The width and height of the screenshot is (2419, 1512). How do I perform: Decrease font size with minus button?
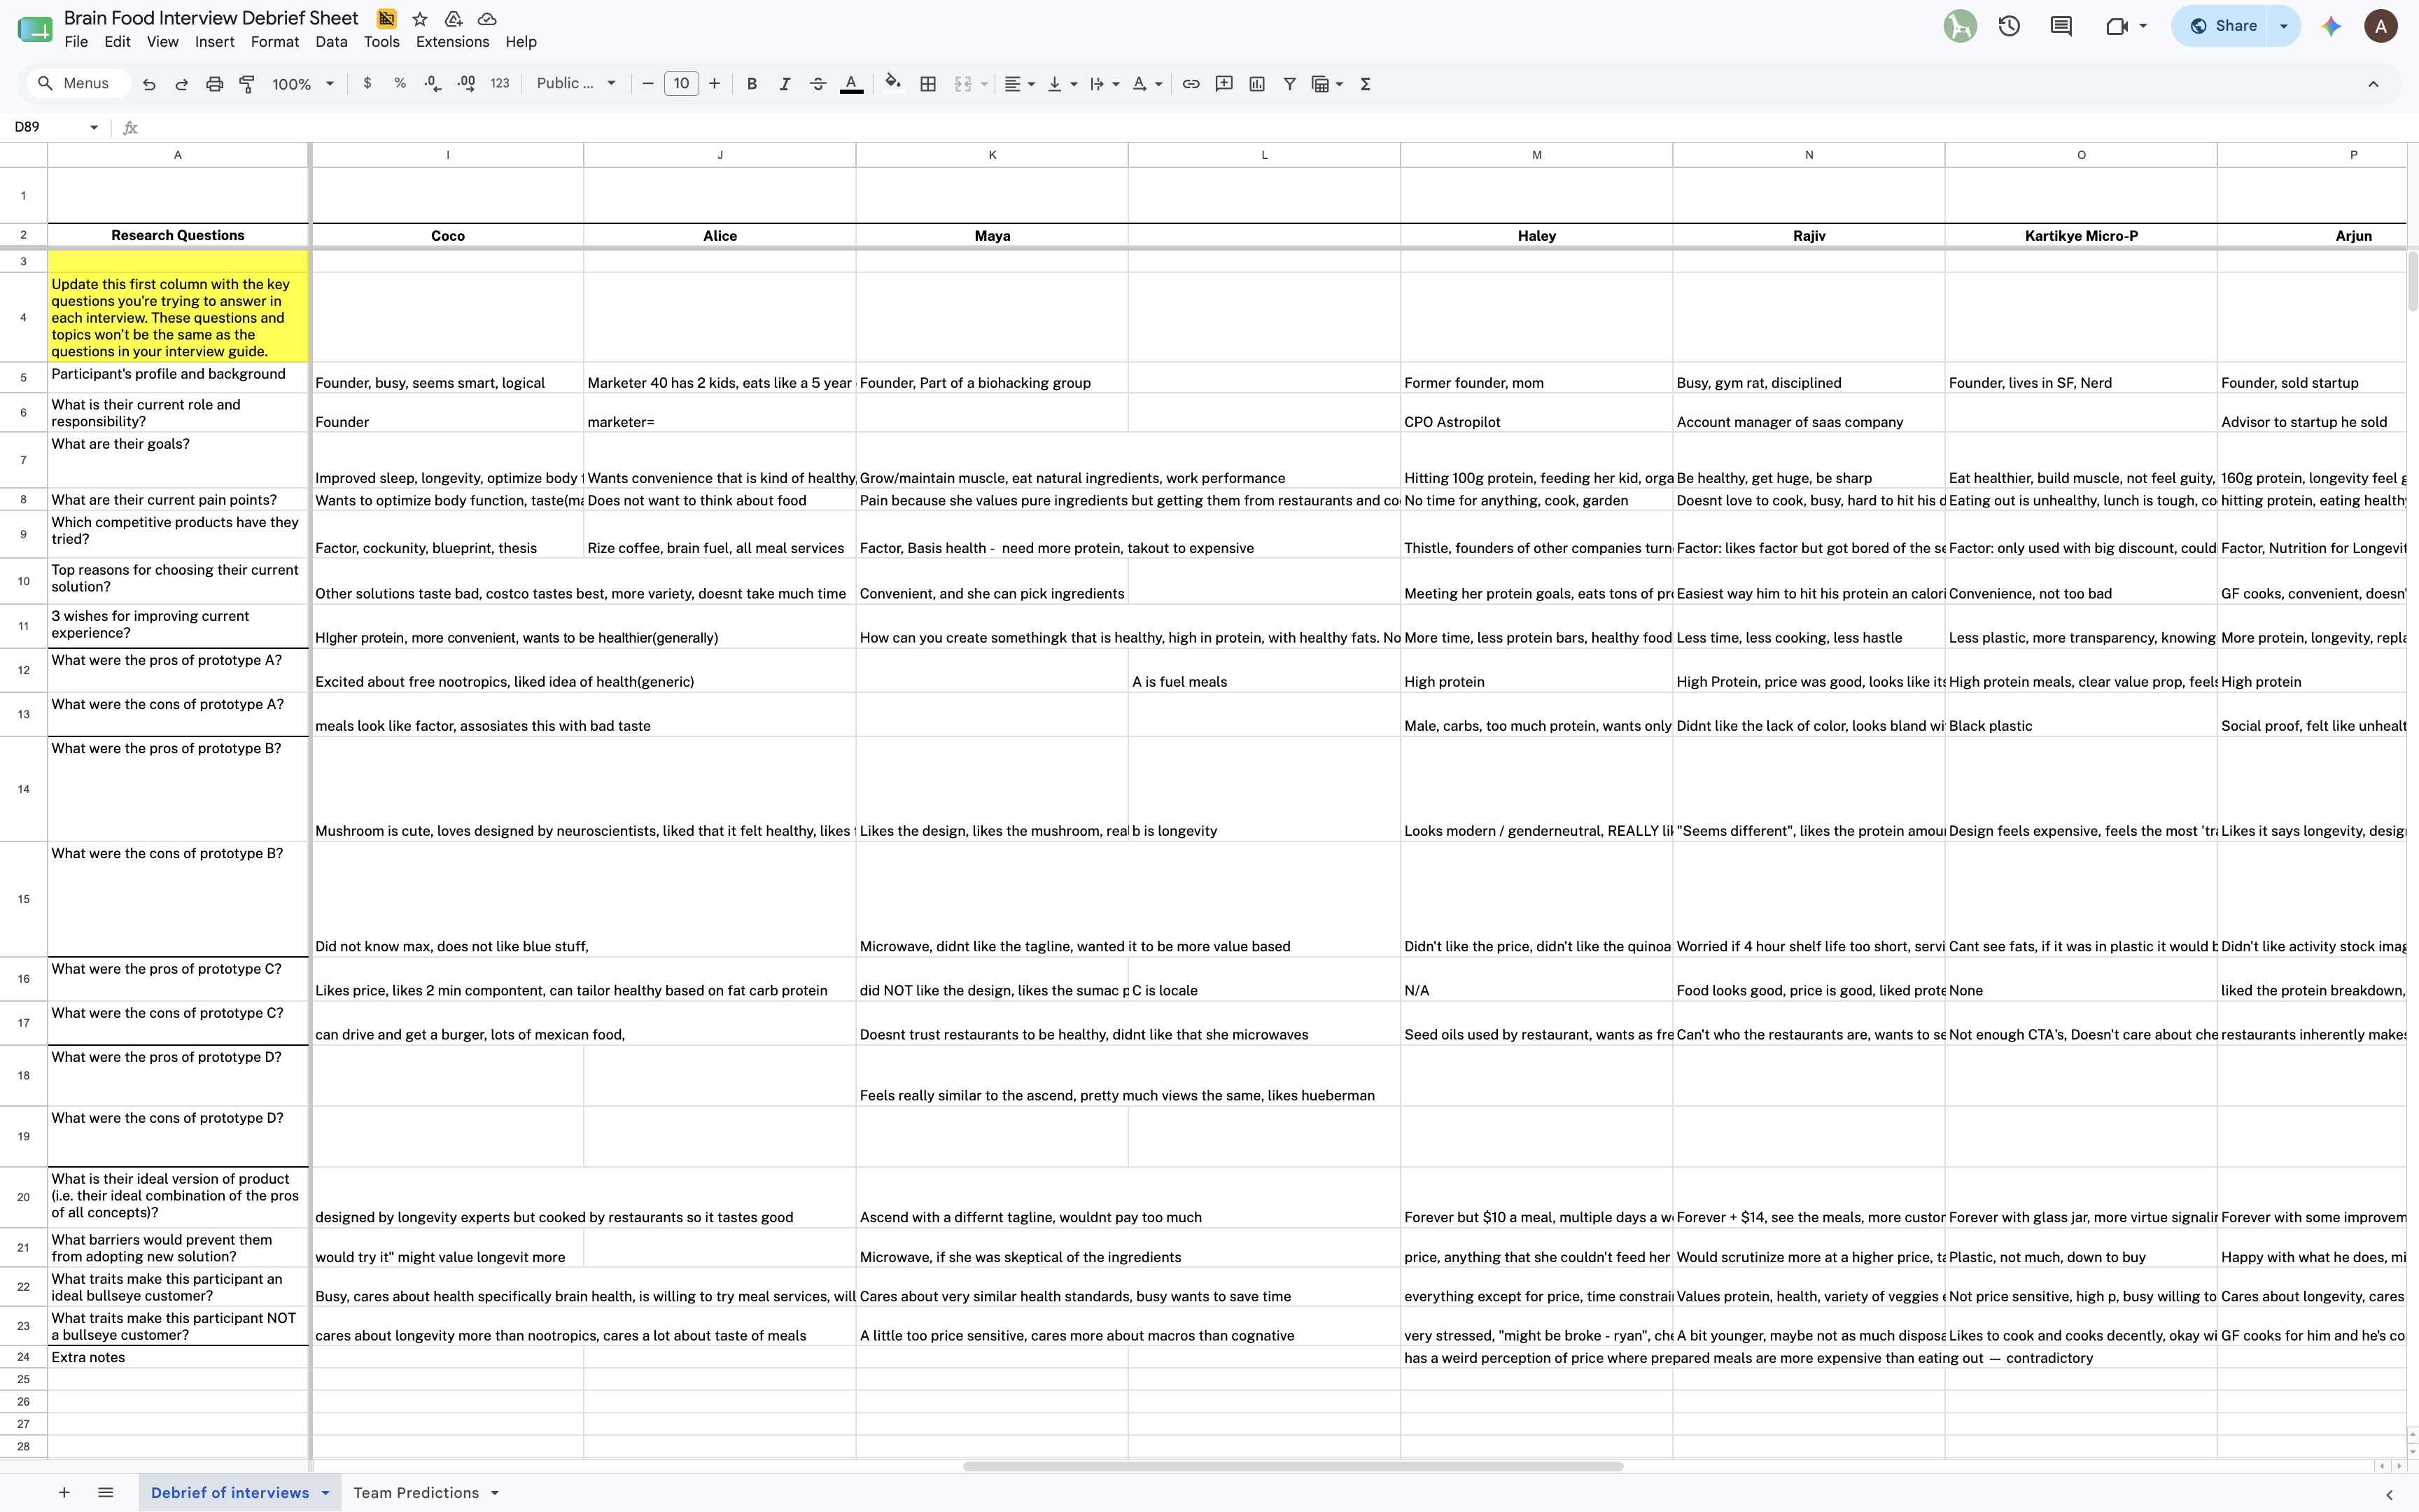click(x=647, y=84)
